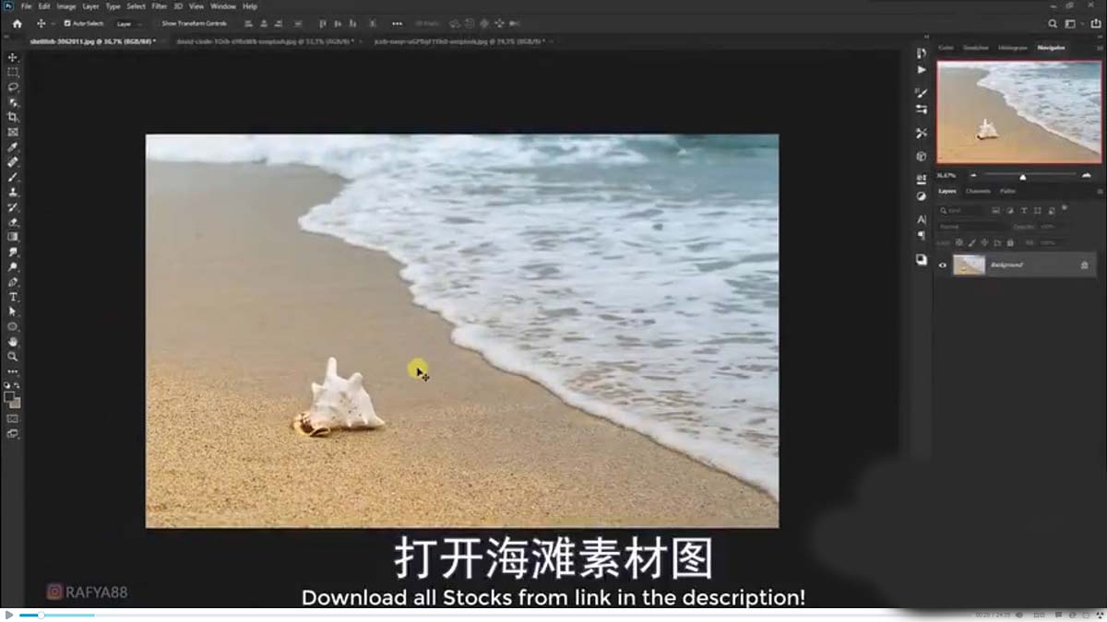Click the lock icon on Background layer
The width and height of the screenshot is (1107, 622).
(x=1085, y=265)
